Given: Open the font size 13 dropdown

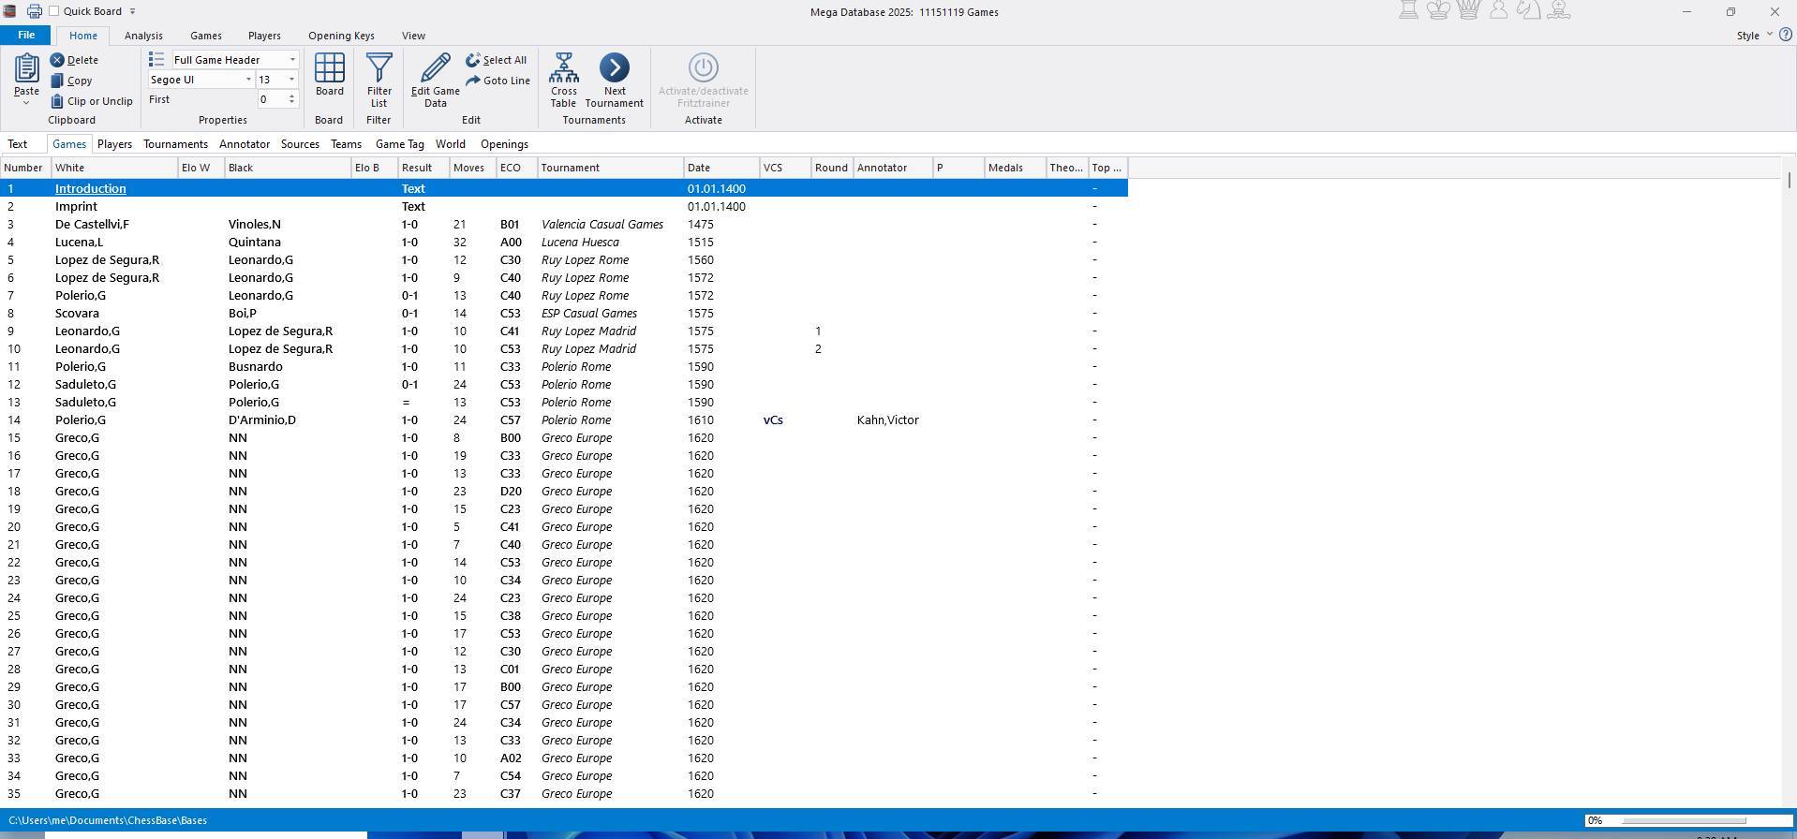Looking at the screenshot, I should [x=291, y=80].
